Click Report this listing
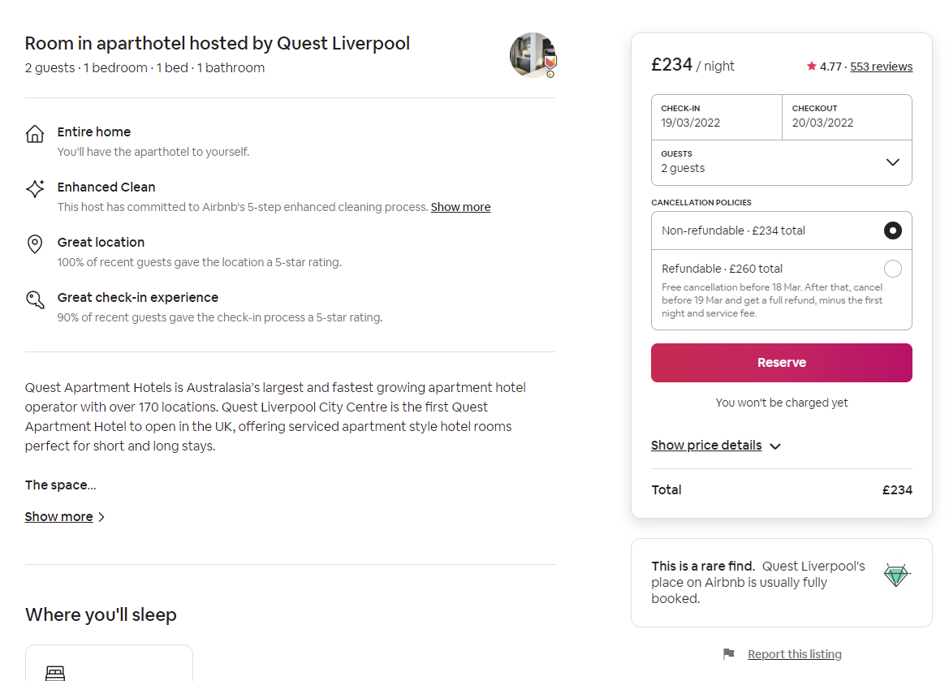The image size is (949, 681). [794, 653]
